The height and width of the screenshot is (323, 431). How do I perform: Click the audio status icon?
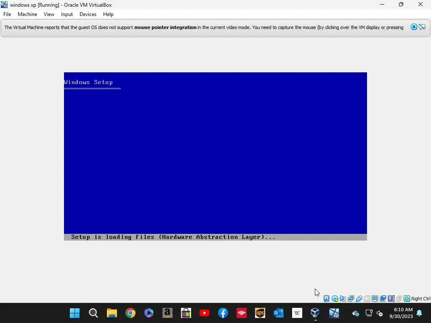point(343,298)
